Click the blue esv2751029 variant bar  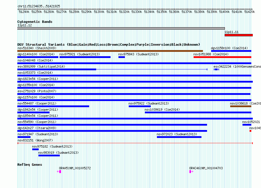[134, 94]
